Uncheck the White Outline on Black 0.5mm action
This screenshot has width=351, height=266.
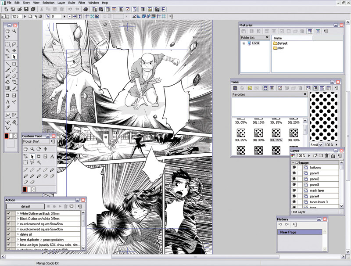(x=8, y=213)
